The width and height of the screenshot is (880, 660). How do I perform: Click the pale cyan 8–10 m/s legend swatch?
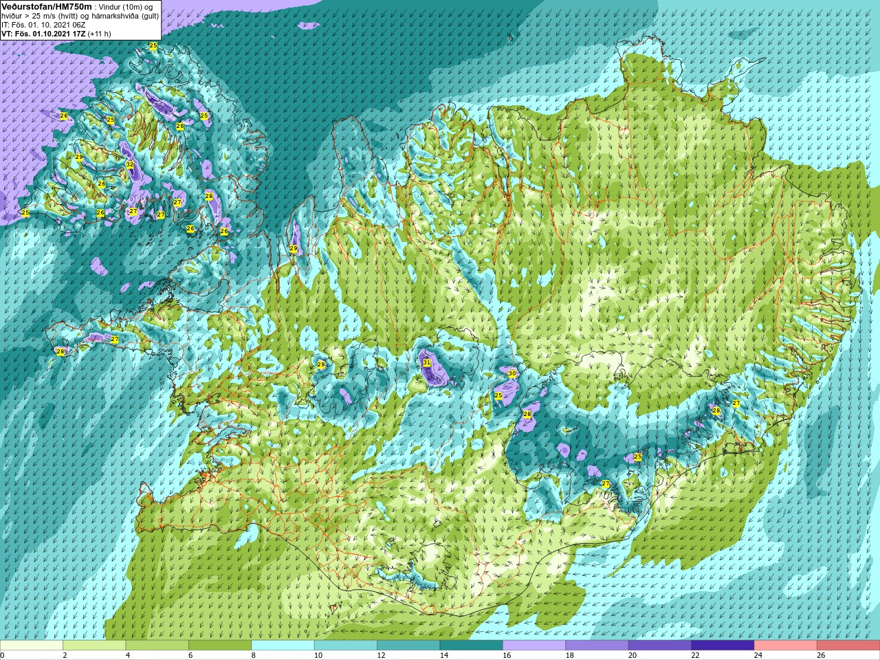click(x=283, y=646)
